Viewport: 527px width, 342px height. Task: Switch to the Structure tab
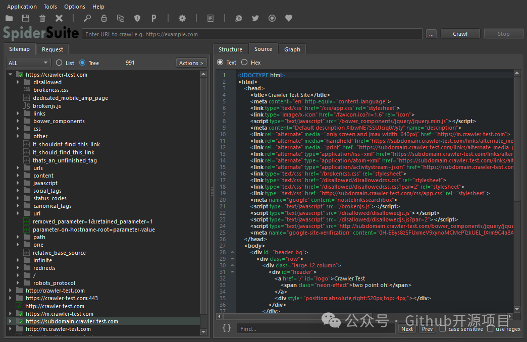230,49
